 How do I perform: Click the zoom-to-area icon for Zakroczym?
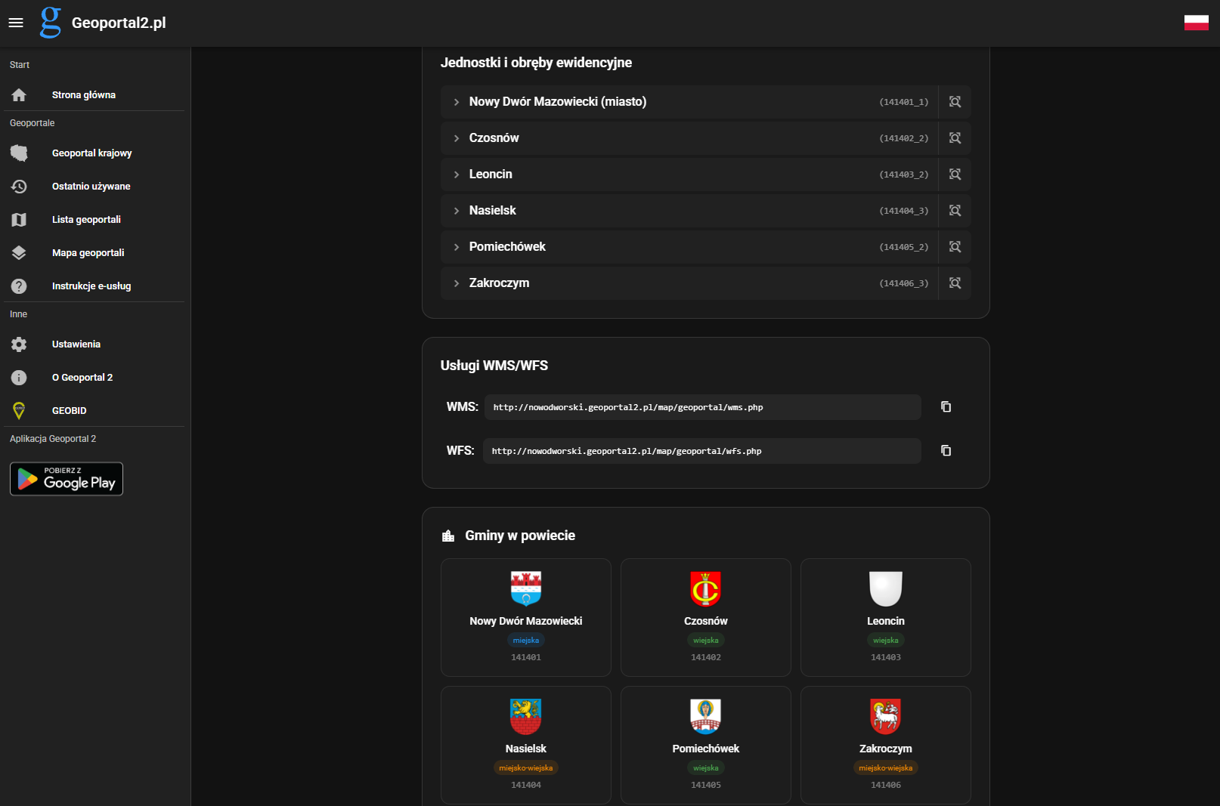[955, 283]
